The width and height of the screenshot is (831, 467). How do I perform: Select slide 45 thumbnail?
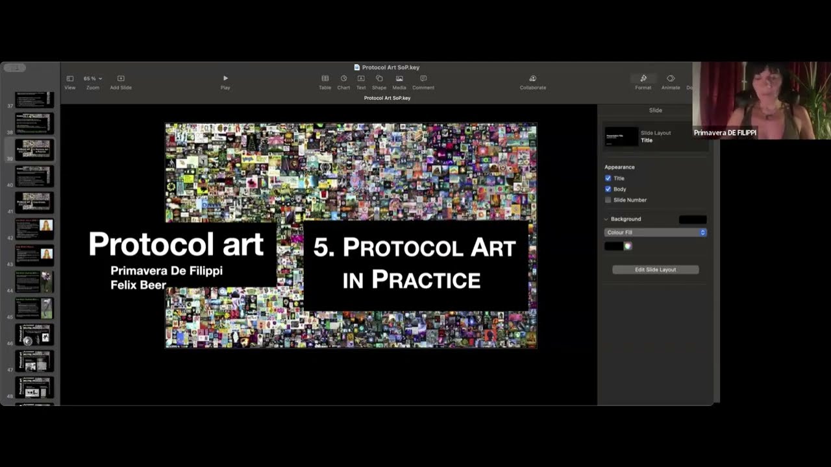coord(34,308)
